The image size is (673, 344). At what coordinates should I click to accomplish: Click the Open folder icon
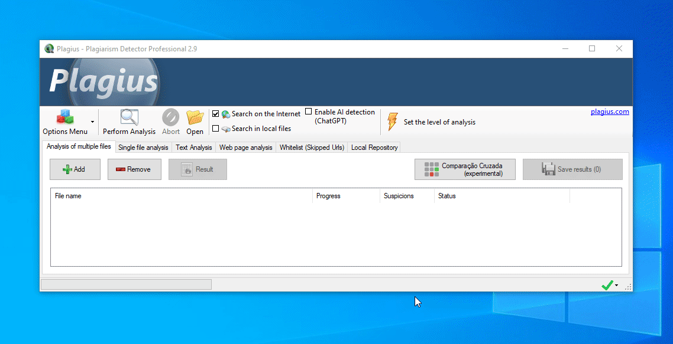pyautogui.click(x=195, y=117)
